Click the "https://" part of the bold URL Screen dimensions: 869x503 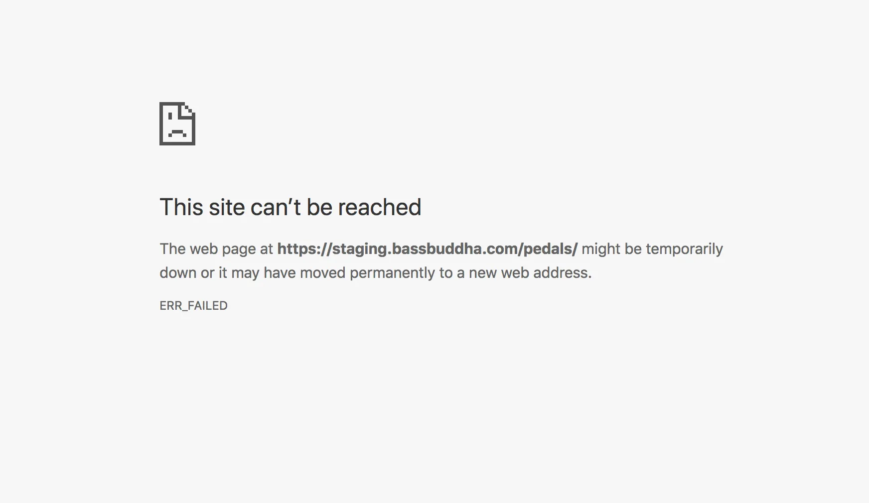pos(304,249)
